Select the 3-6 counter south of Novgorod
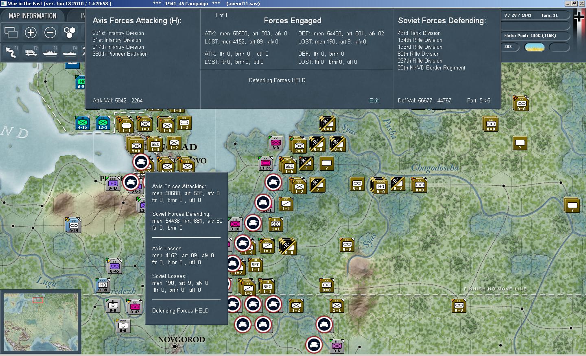The height and width of the screenshot is (356, 586). 337,347
